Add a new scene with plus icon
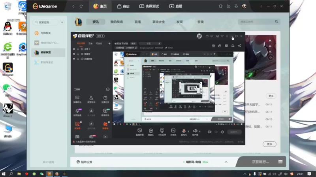The image size is (316, 177). [109, 43]
